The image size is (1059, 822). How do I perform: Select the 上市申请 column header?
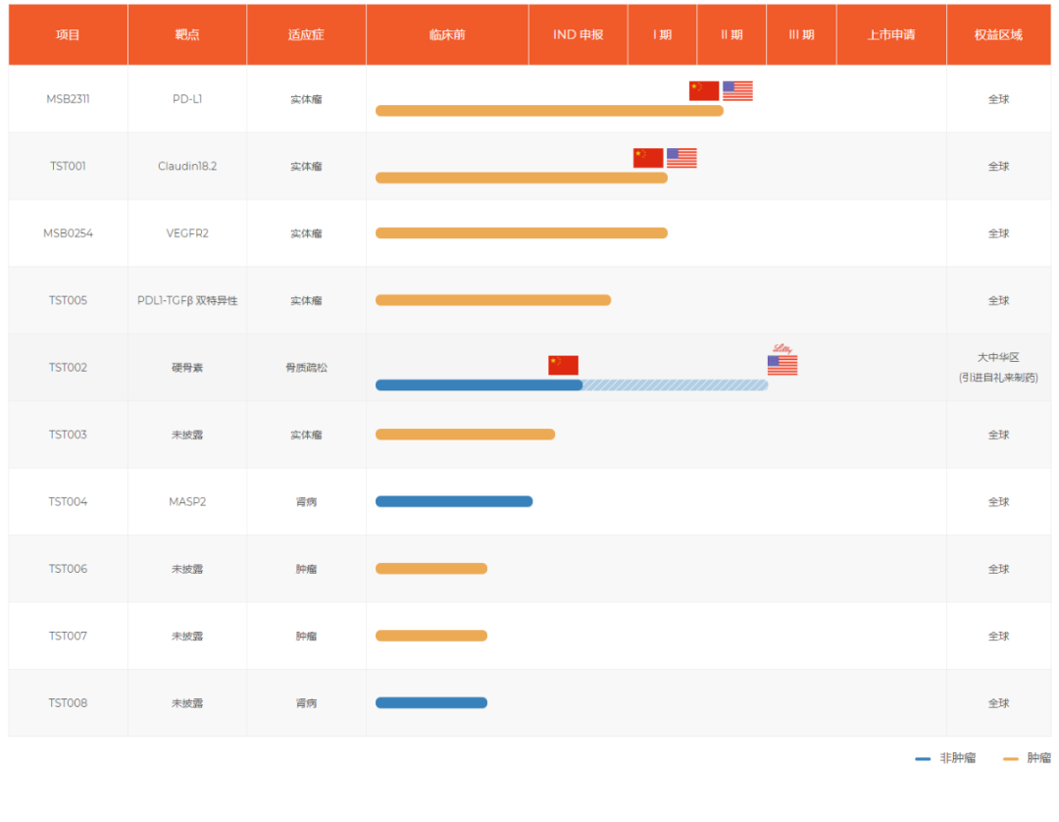tap(890, 34)
